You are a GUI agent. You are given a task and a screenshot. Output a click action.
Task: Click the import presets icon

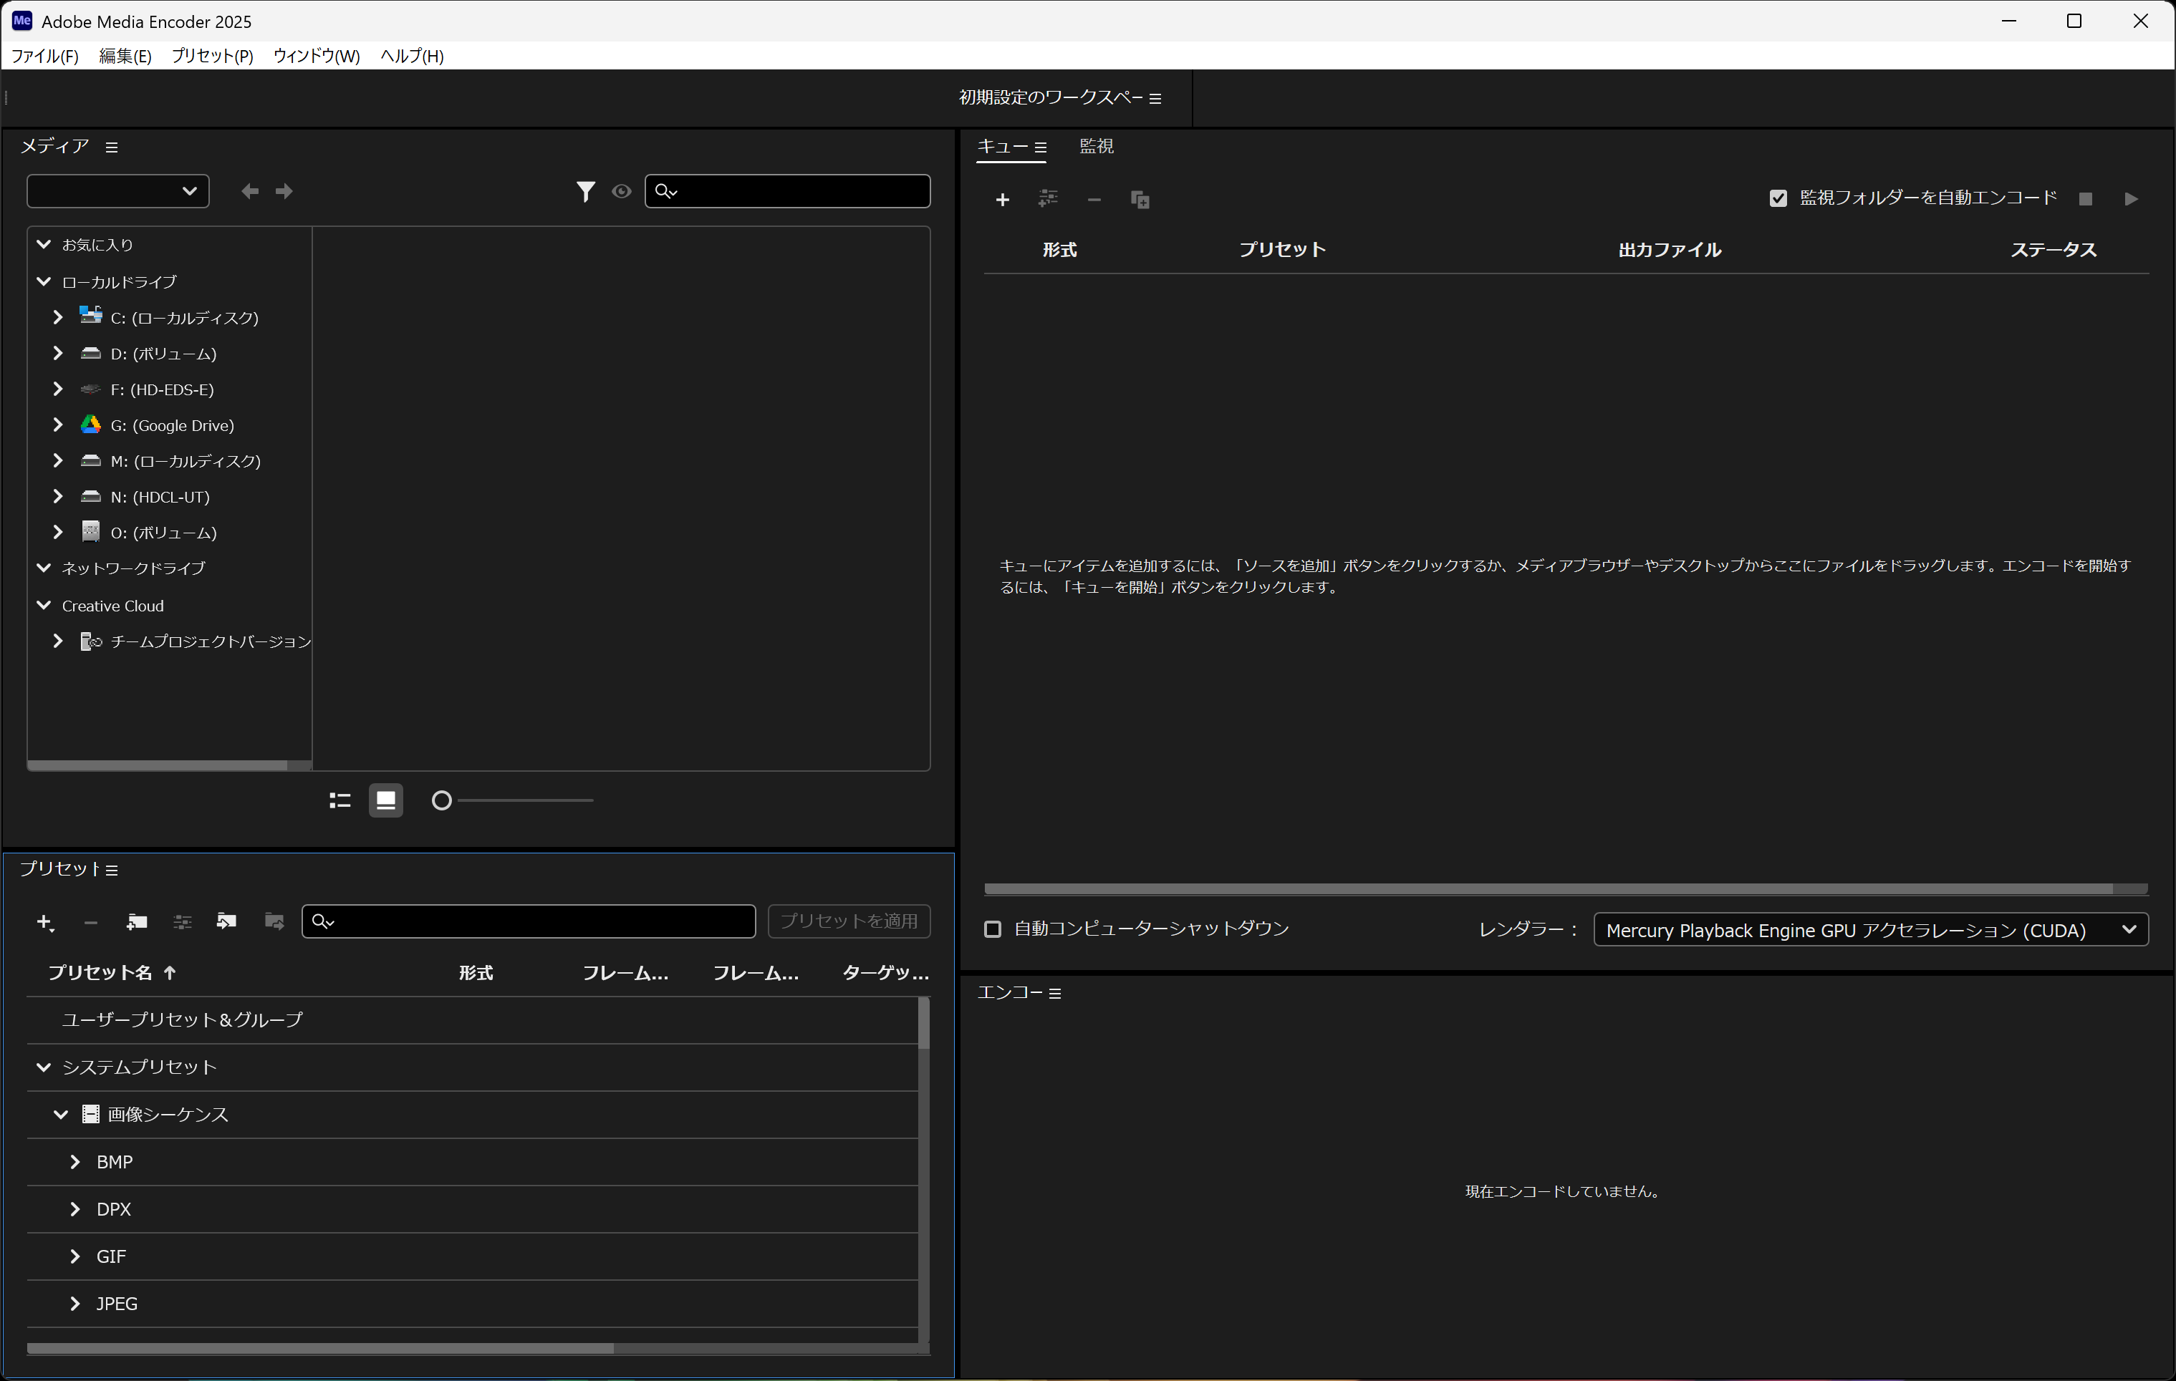point(226,922)
